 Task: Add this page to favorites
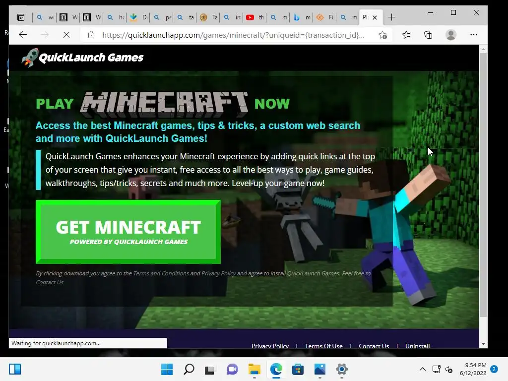382,35
